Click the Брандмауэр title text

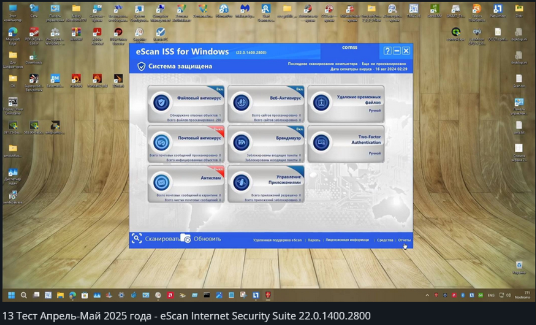(288, 138)
